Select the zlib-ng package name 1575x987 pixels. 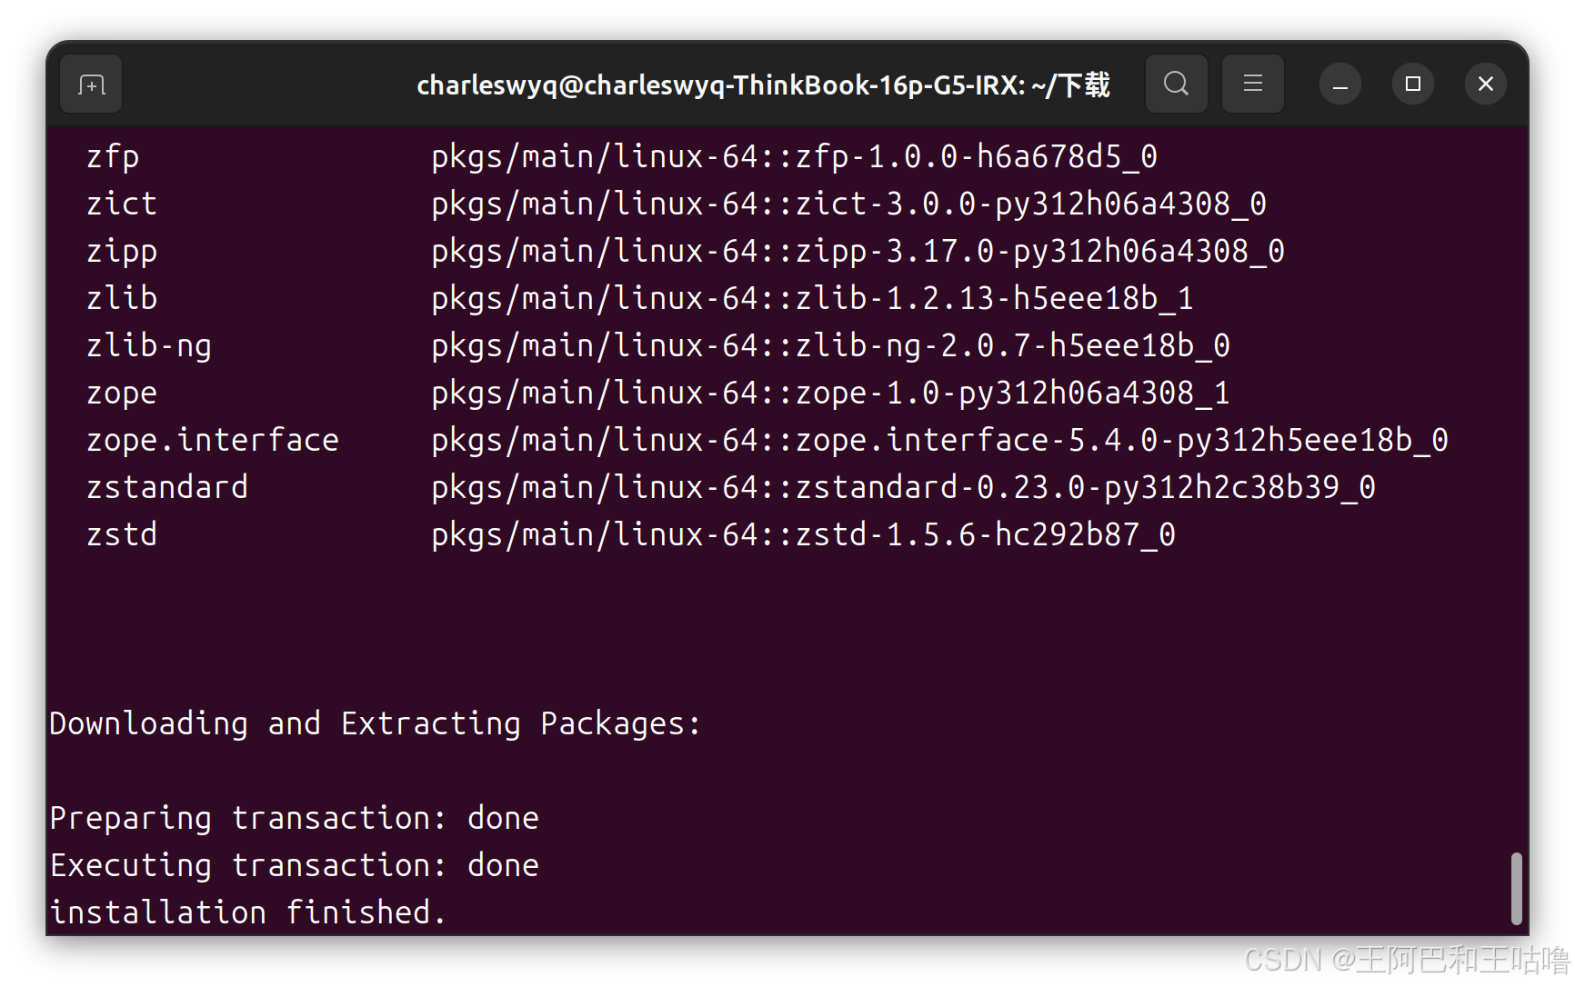click(x=147, y=344)
